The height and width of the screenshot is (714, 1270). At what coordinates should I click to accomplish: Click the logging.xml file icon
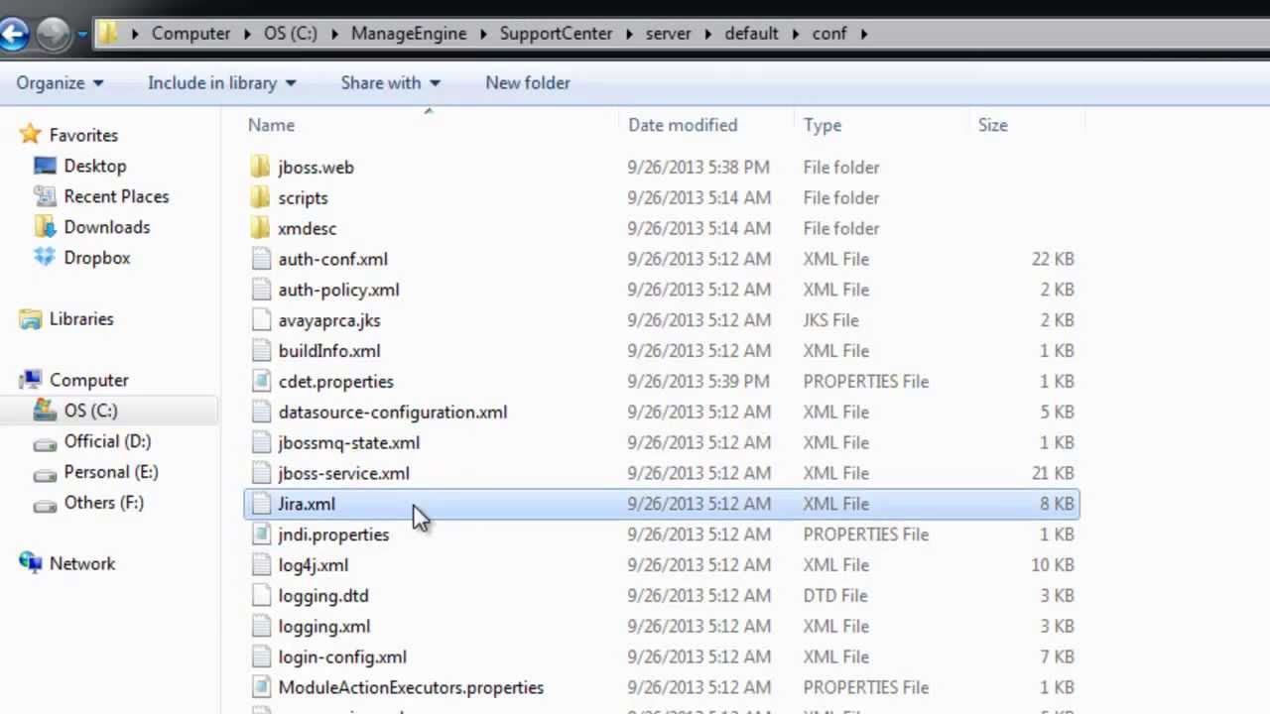click(x=260, y=627)
